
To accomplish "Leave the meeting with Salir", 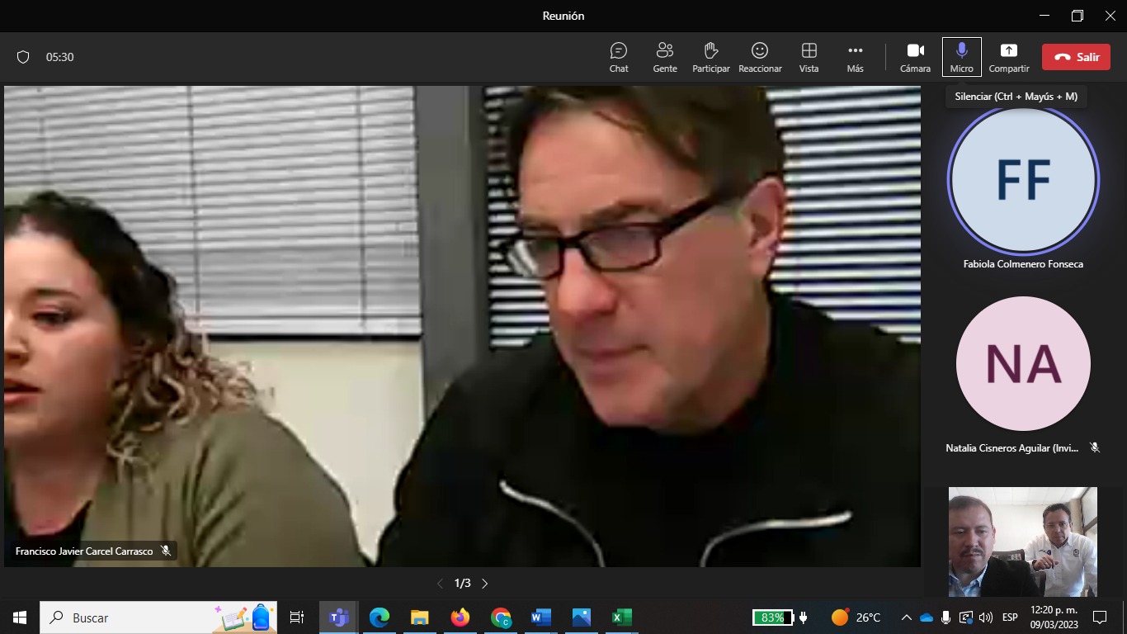I will pos(1076,57).
